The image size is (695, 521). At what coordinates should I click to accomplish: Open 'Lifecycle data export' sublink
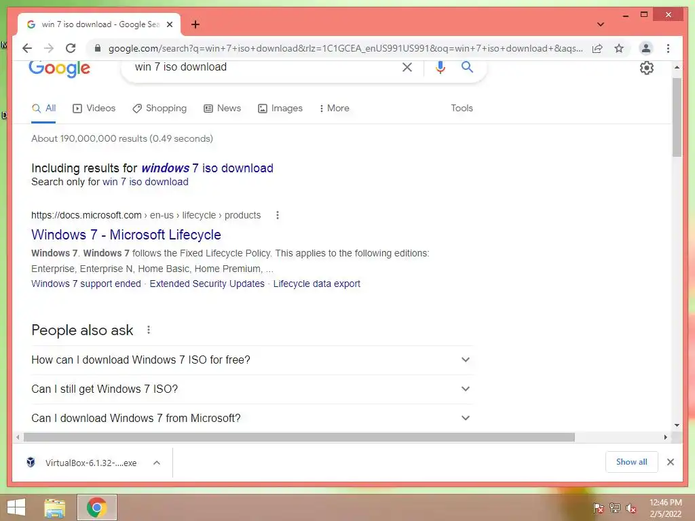[x=316, y=284]
